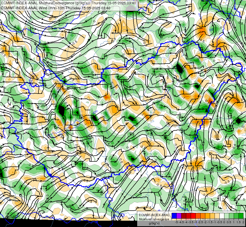Click the legend tick value -2.5
This screenshot has width=246, height=227.
(201, 222)
